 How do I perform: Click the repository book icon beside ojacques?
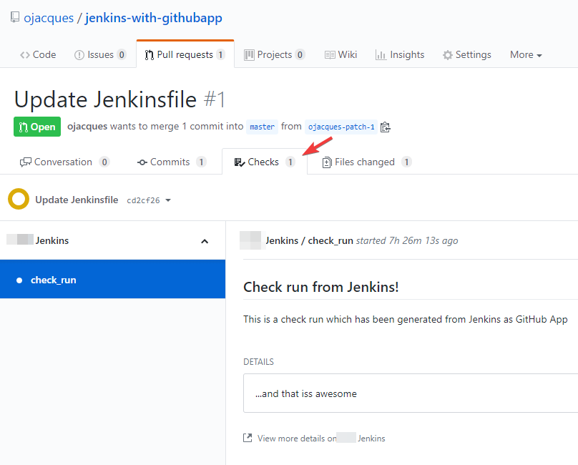(15, 18)
